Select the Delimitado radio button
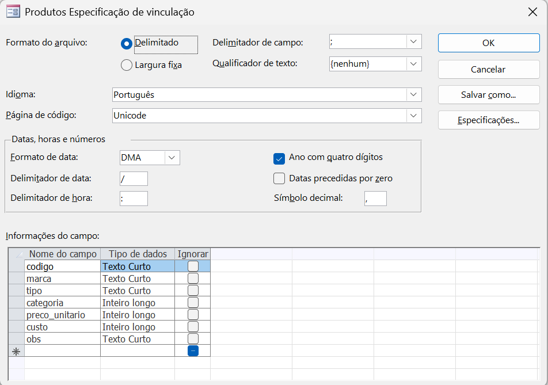548x385 pixels. click(127, 43)
